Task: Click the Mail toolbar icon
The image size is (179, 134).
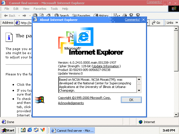Action: [x=116, y=15]
